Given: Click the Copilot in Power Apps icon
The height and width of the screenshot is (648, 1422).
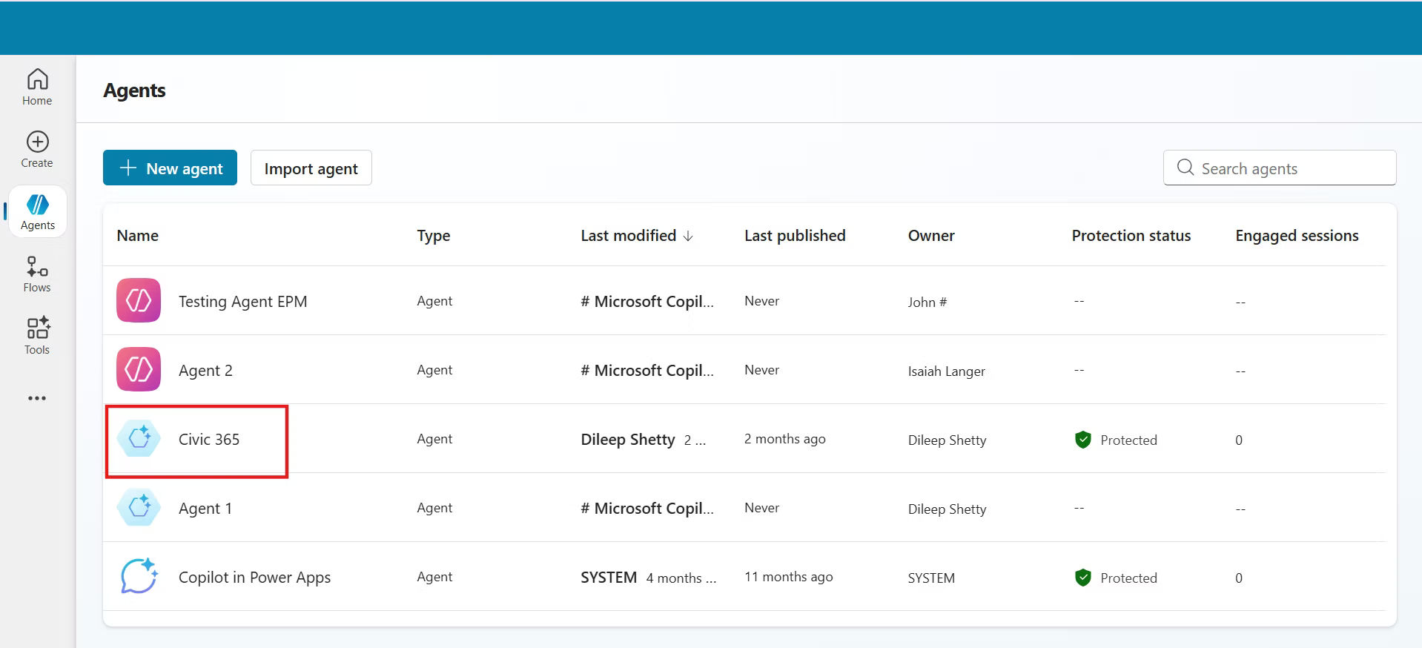Looking at the screenshot, I should click(x=139, y=576).
